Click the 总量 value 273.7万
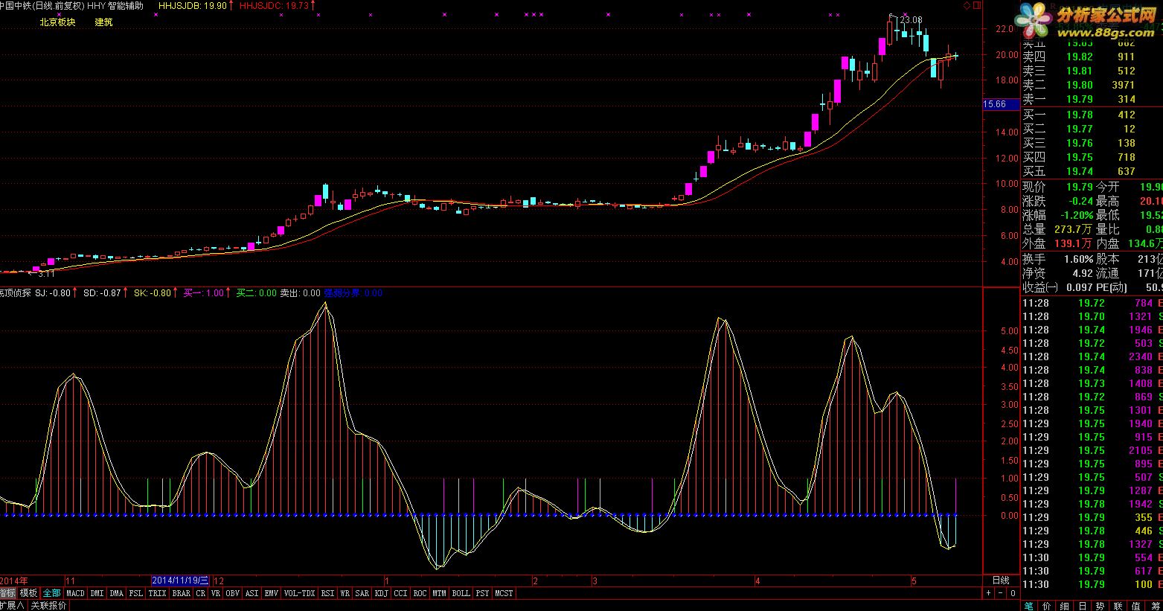 click(x=1072, y=229)
